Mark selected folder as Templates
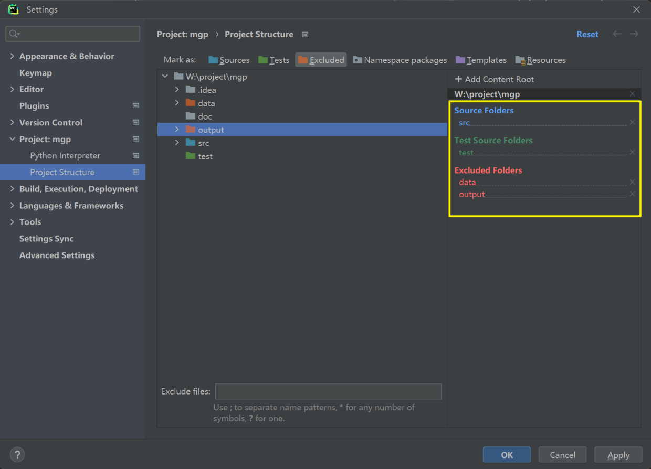 (480, 59)
